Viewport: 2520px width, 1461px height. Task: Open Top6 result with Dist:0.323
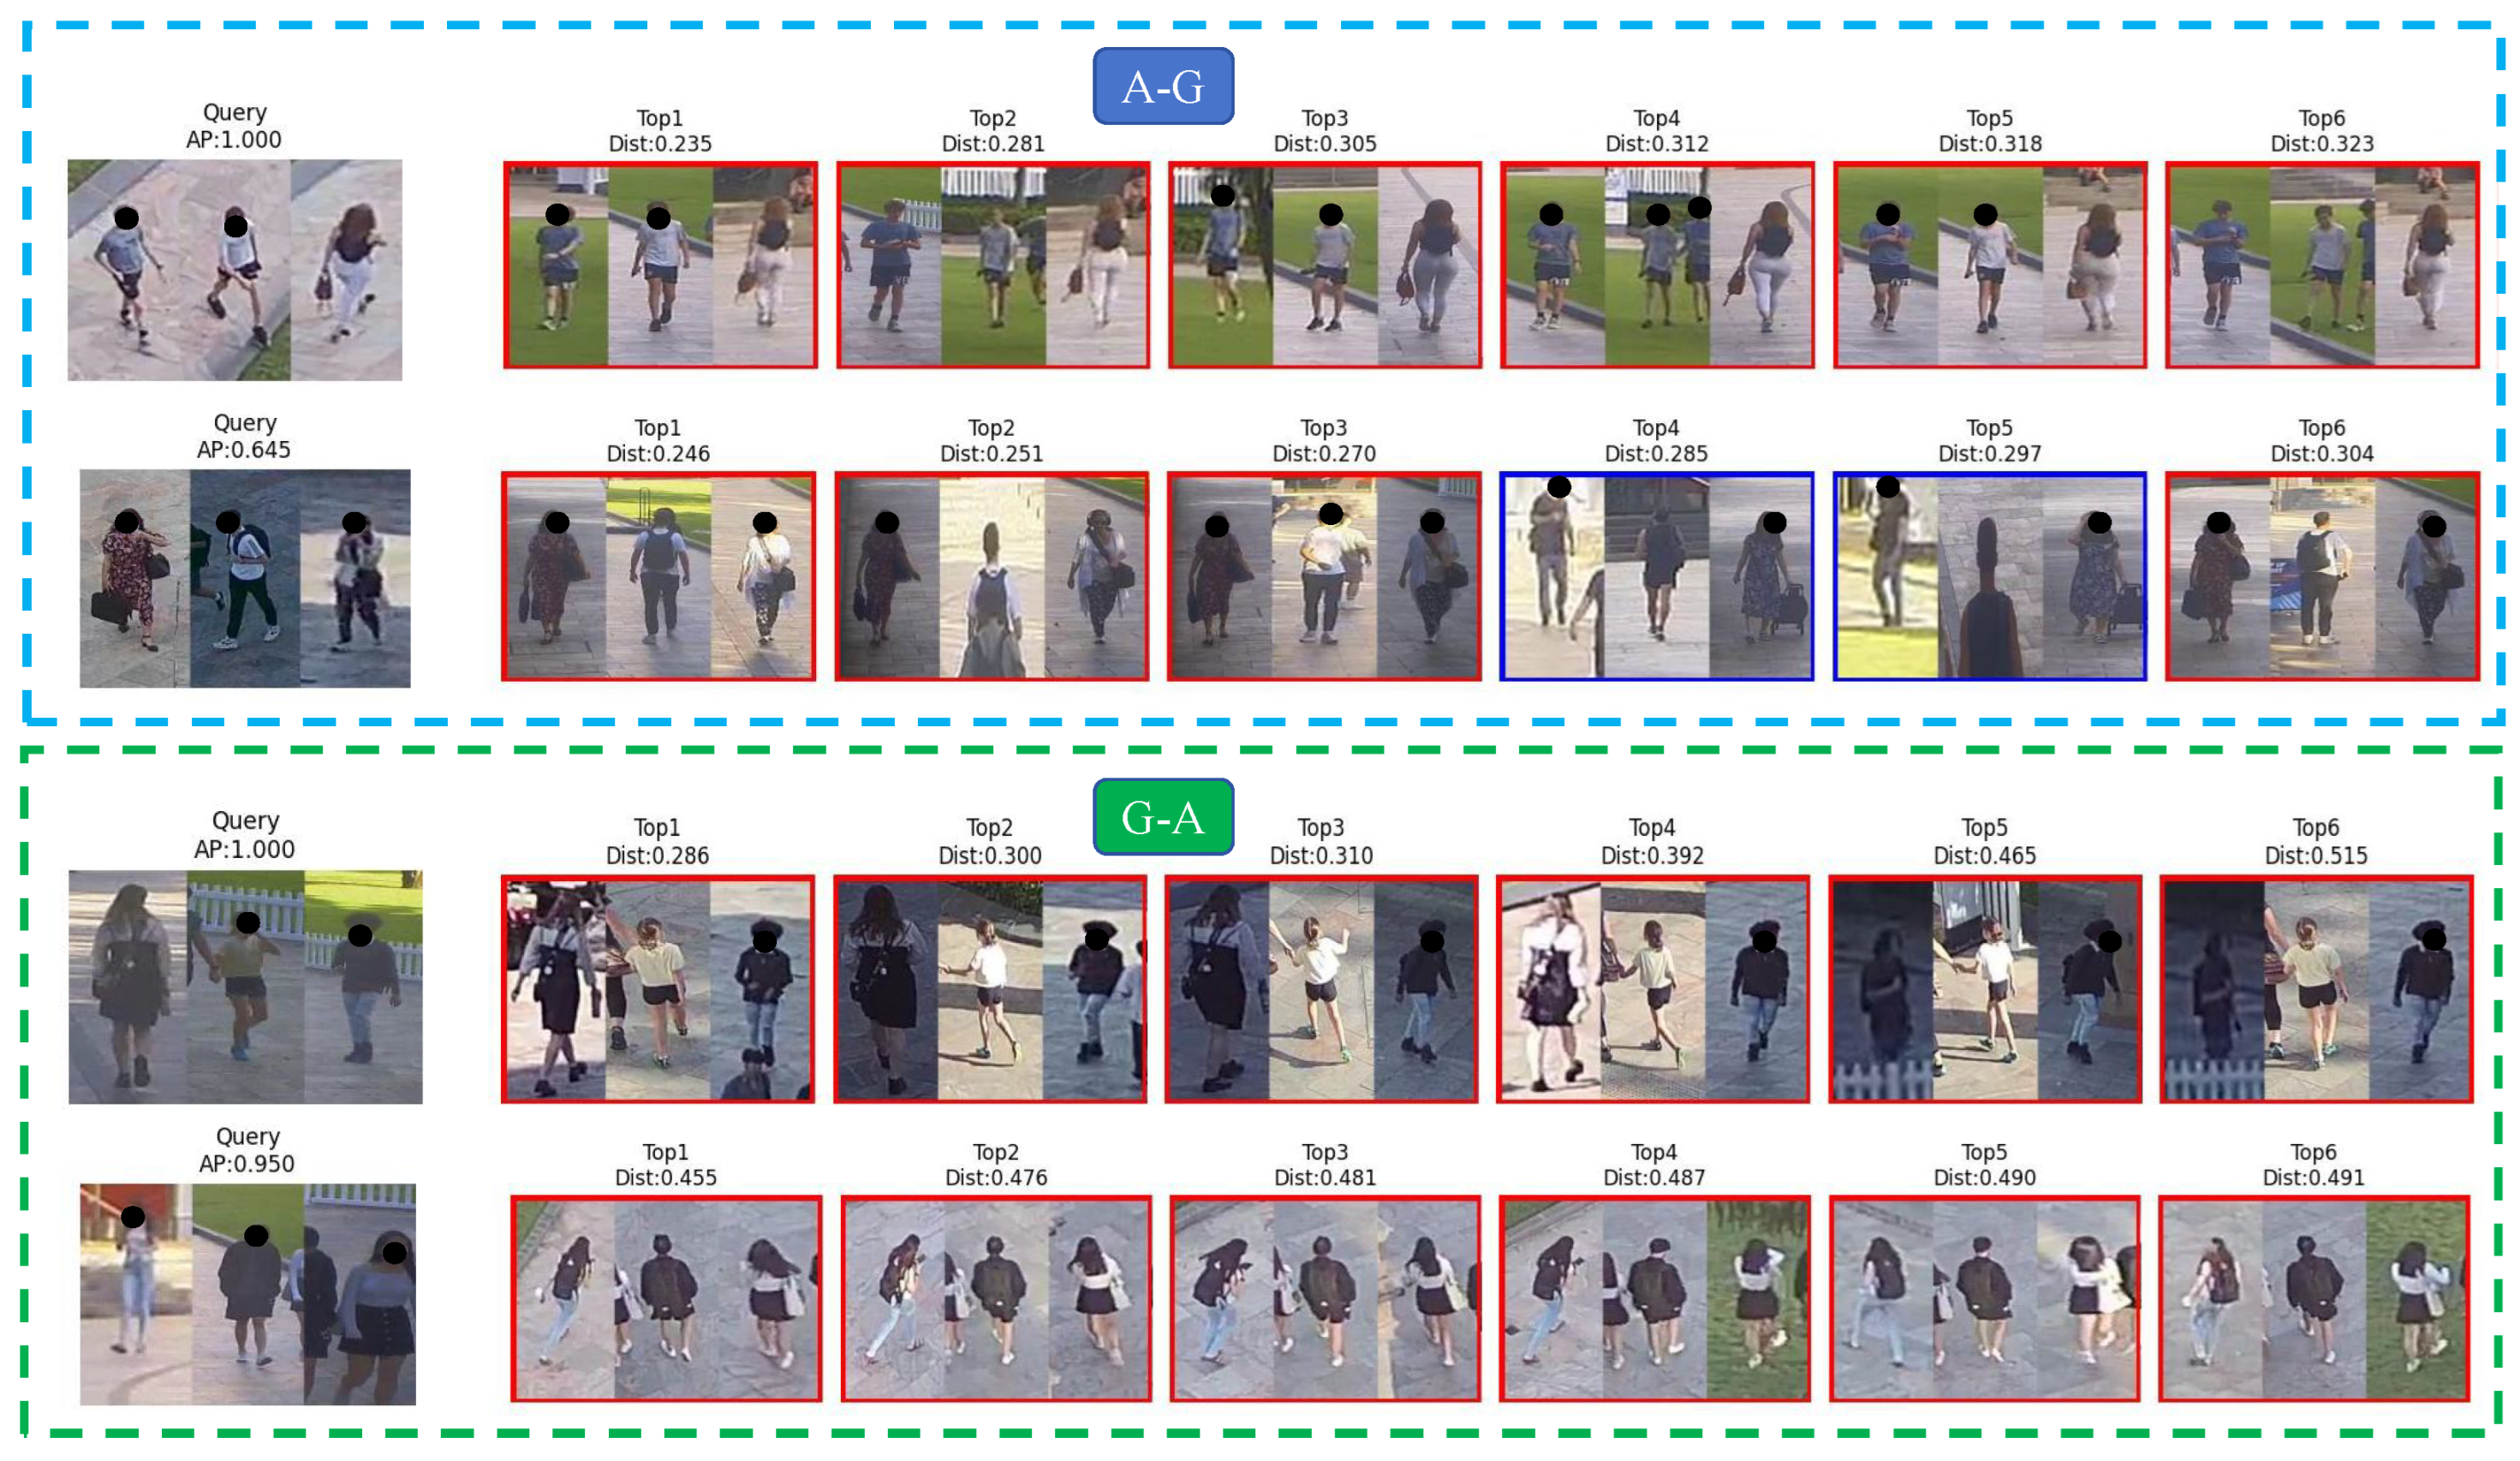pos(2322,265)
